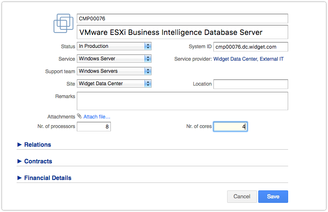Click the System ID input field
This screenshot has width=328, height=212.
(x=251, y=47)
